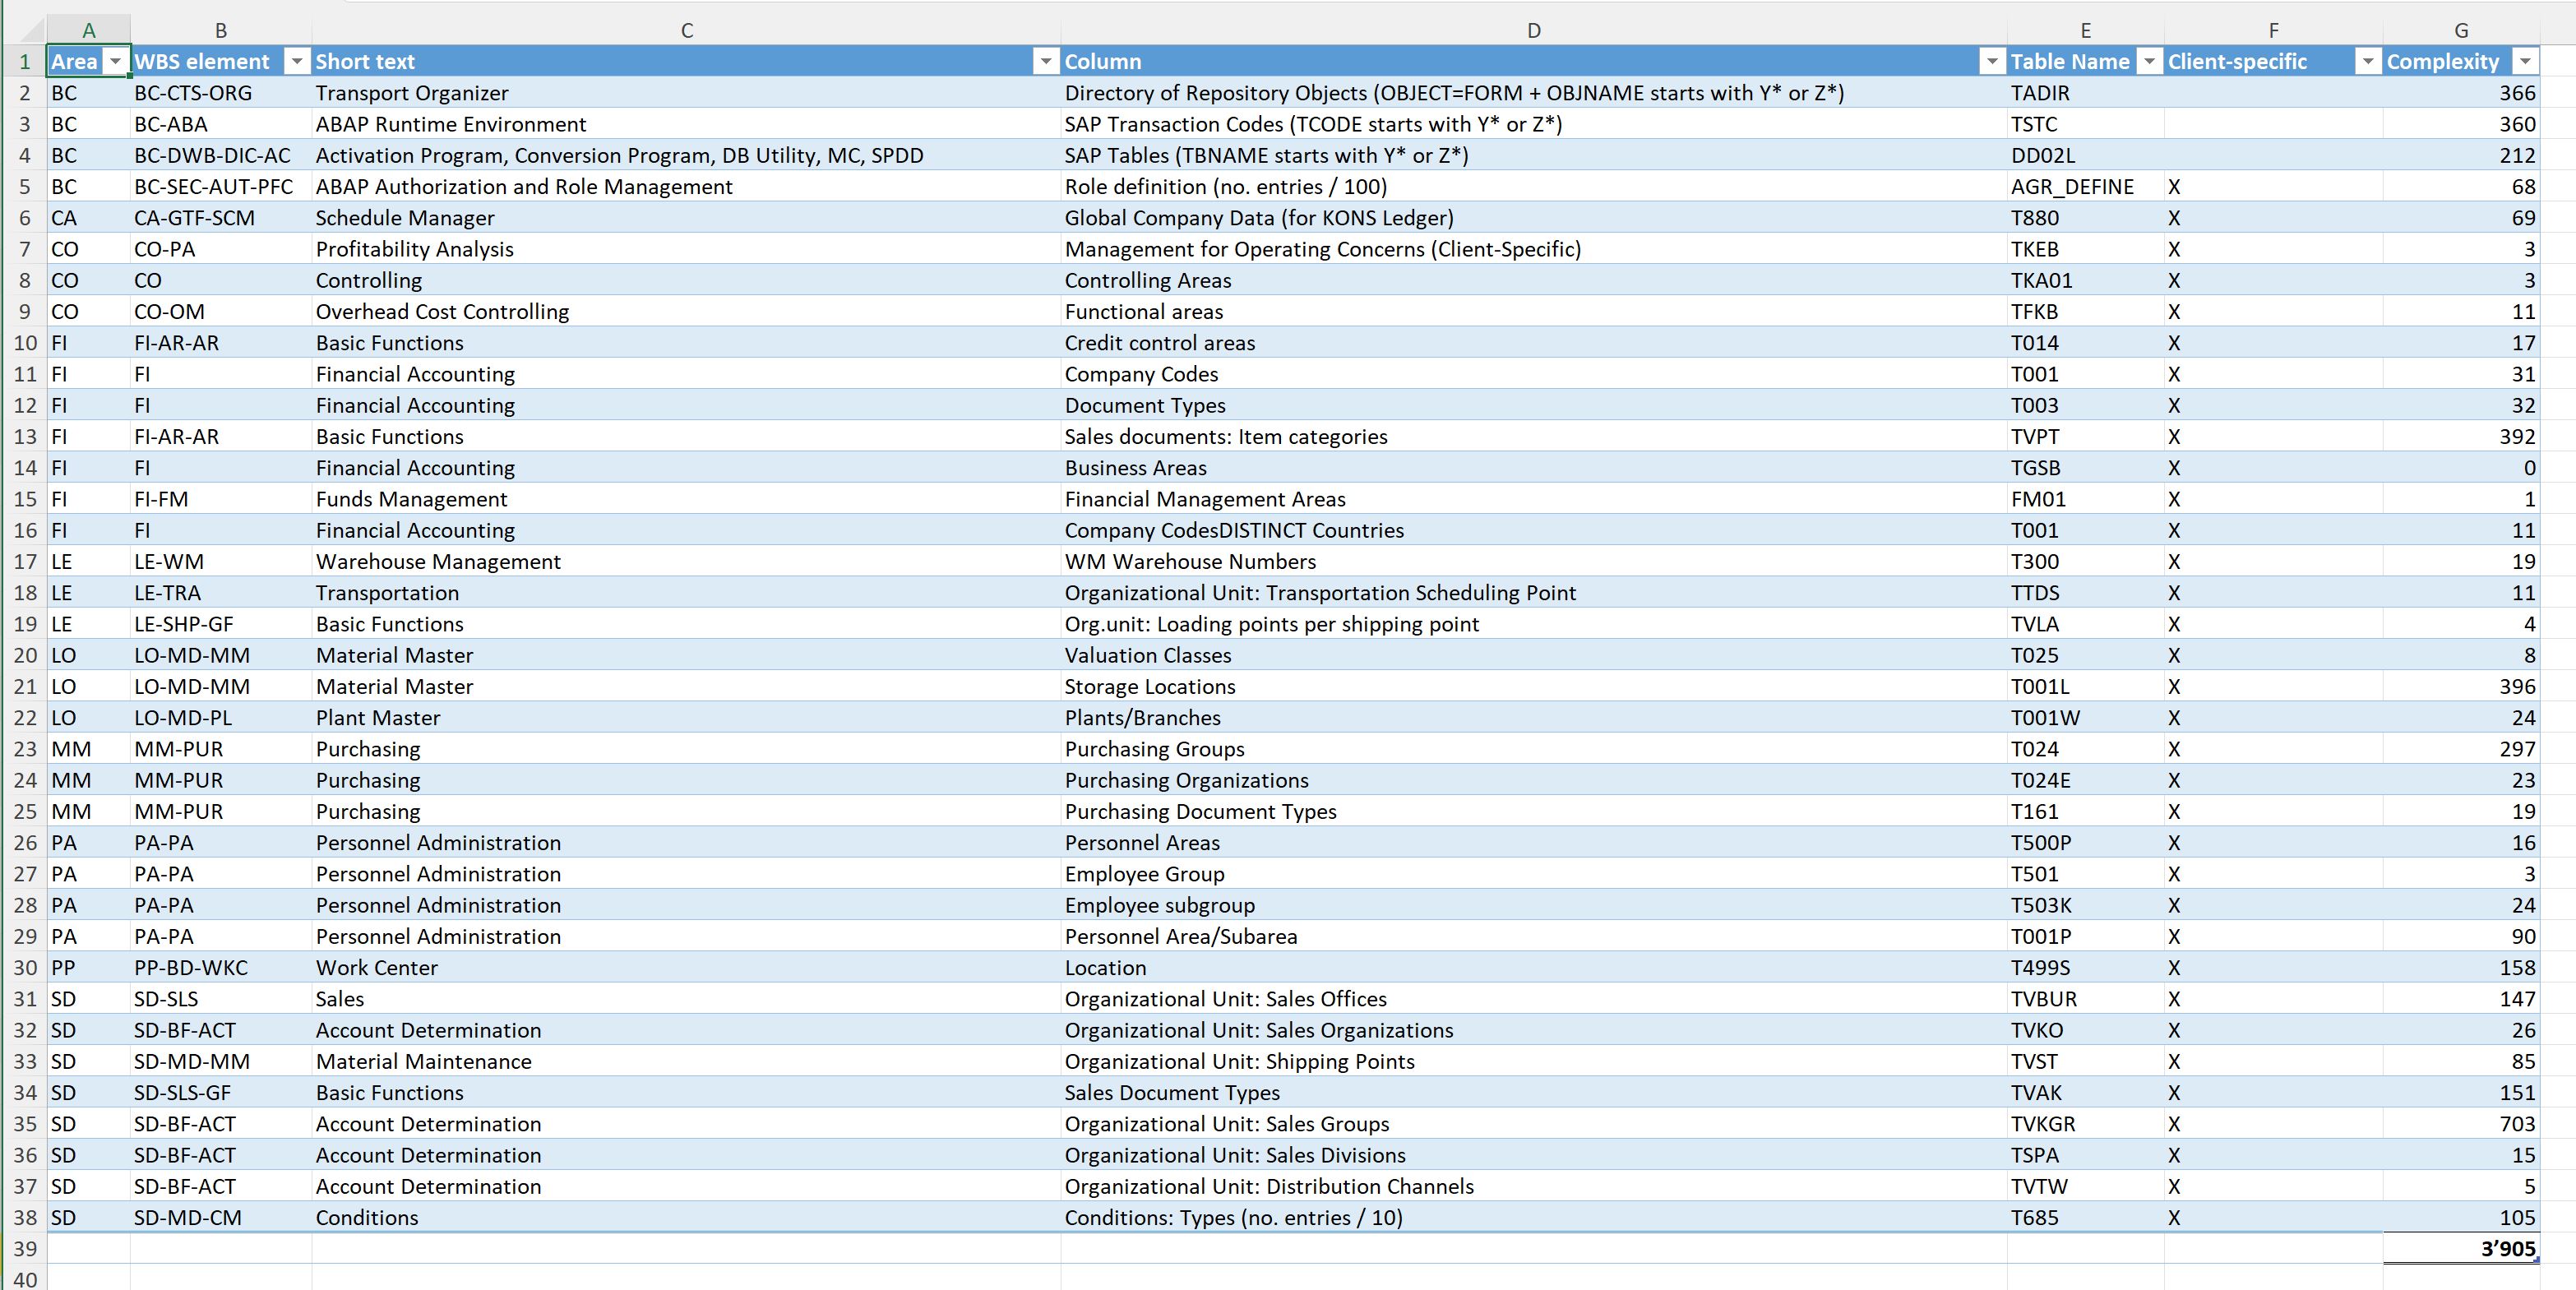Screen dimensions: 2576x1290
Task: Click the Warehouse Management cell
Action: pyautogui.click(x=438, y=562)
